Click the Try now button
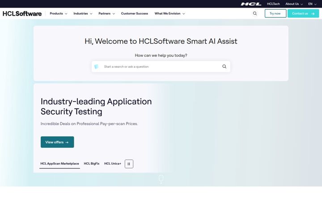 275,13
